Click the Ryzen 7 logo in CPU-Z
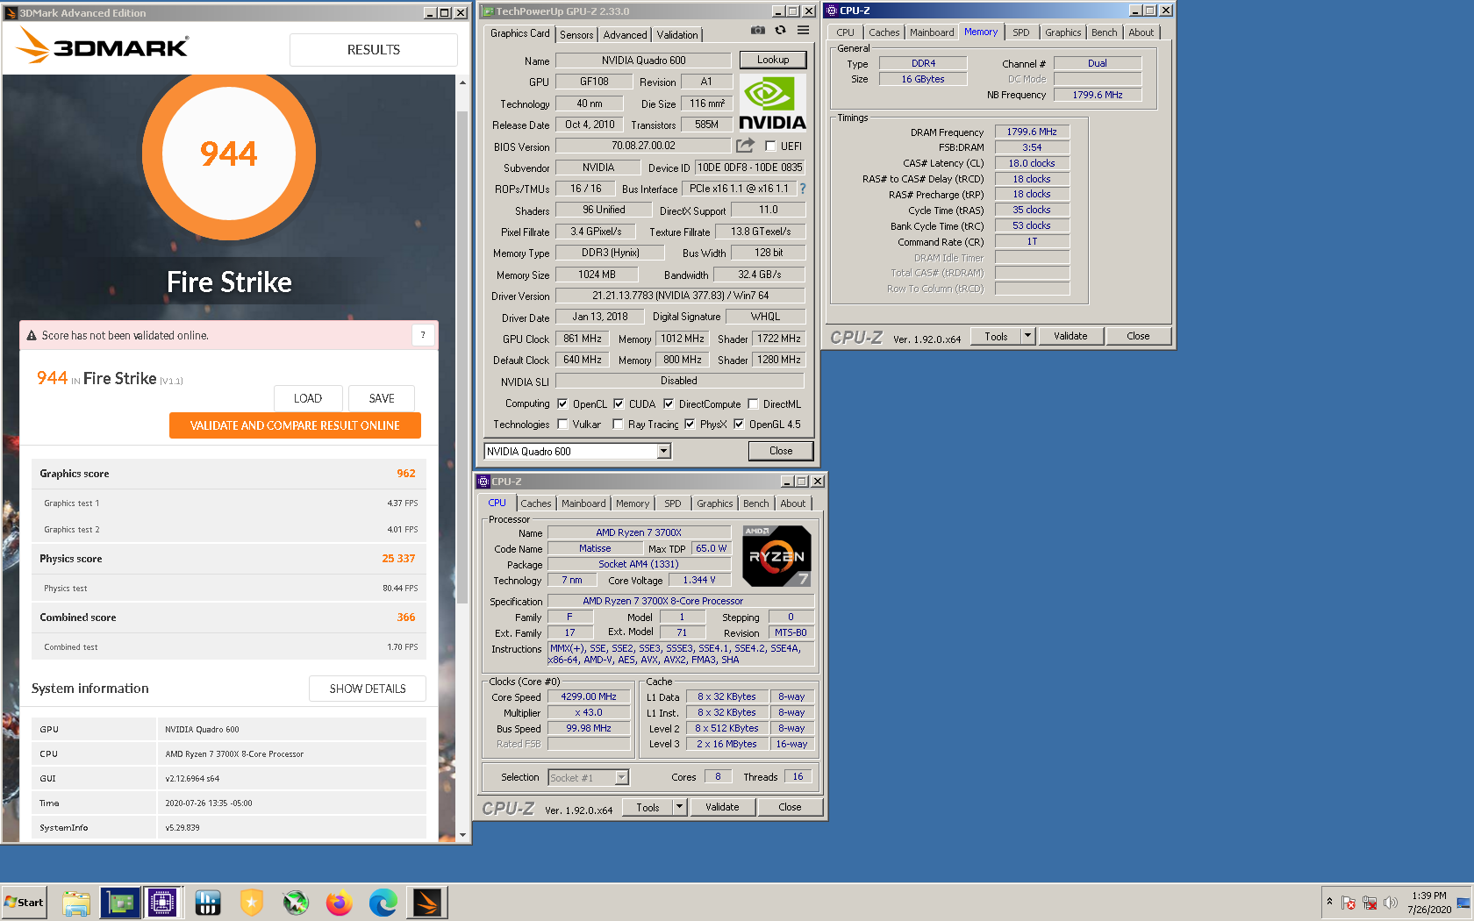The image size is (1474, 921). pos(776,556)
